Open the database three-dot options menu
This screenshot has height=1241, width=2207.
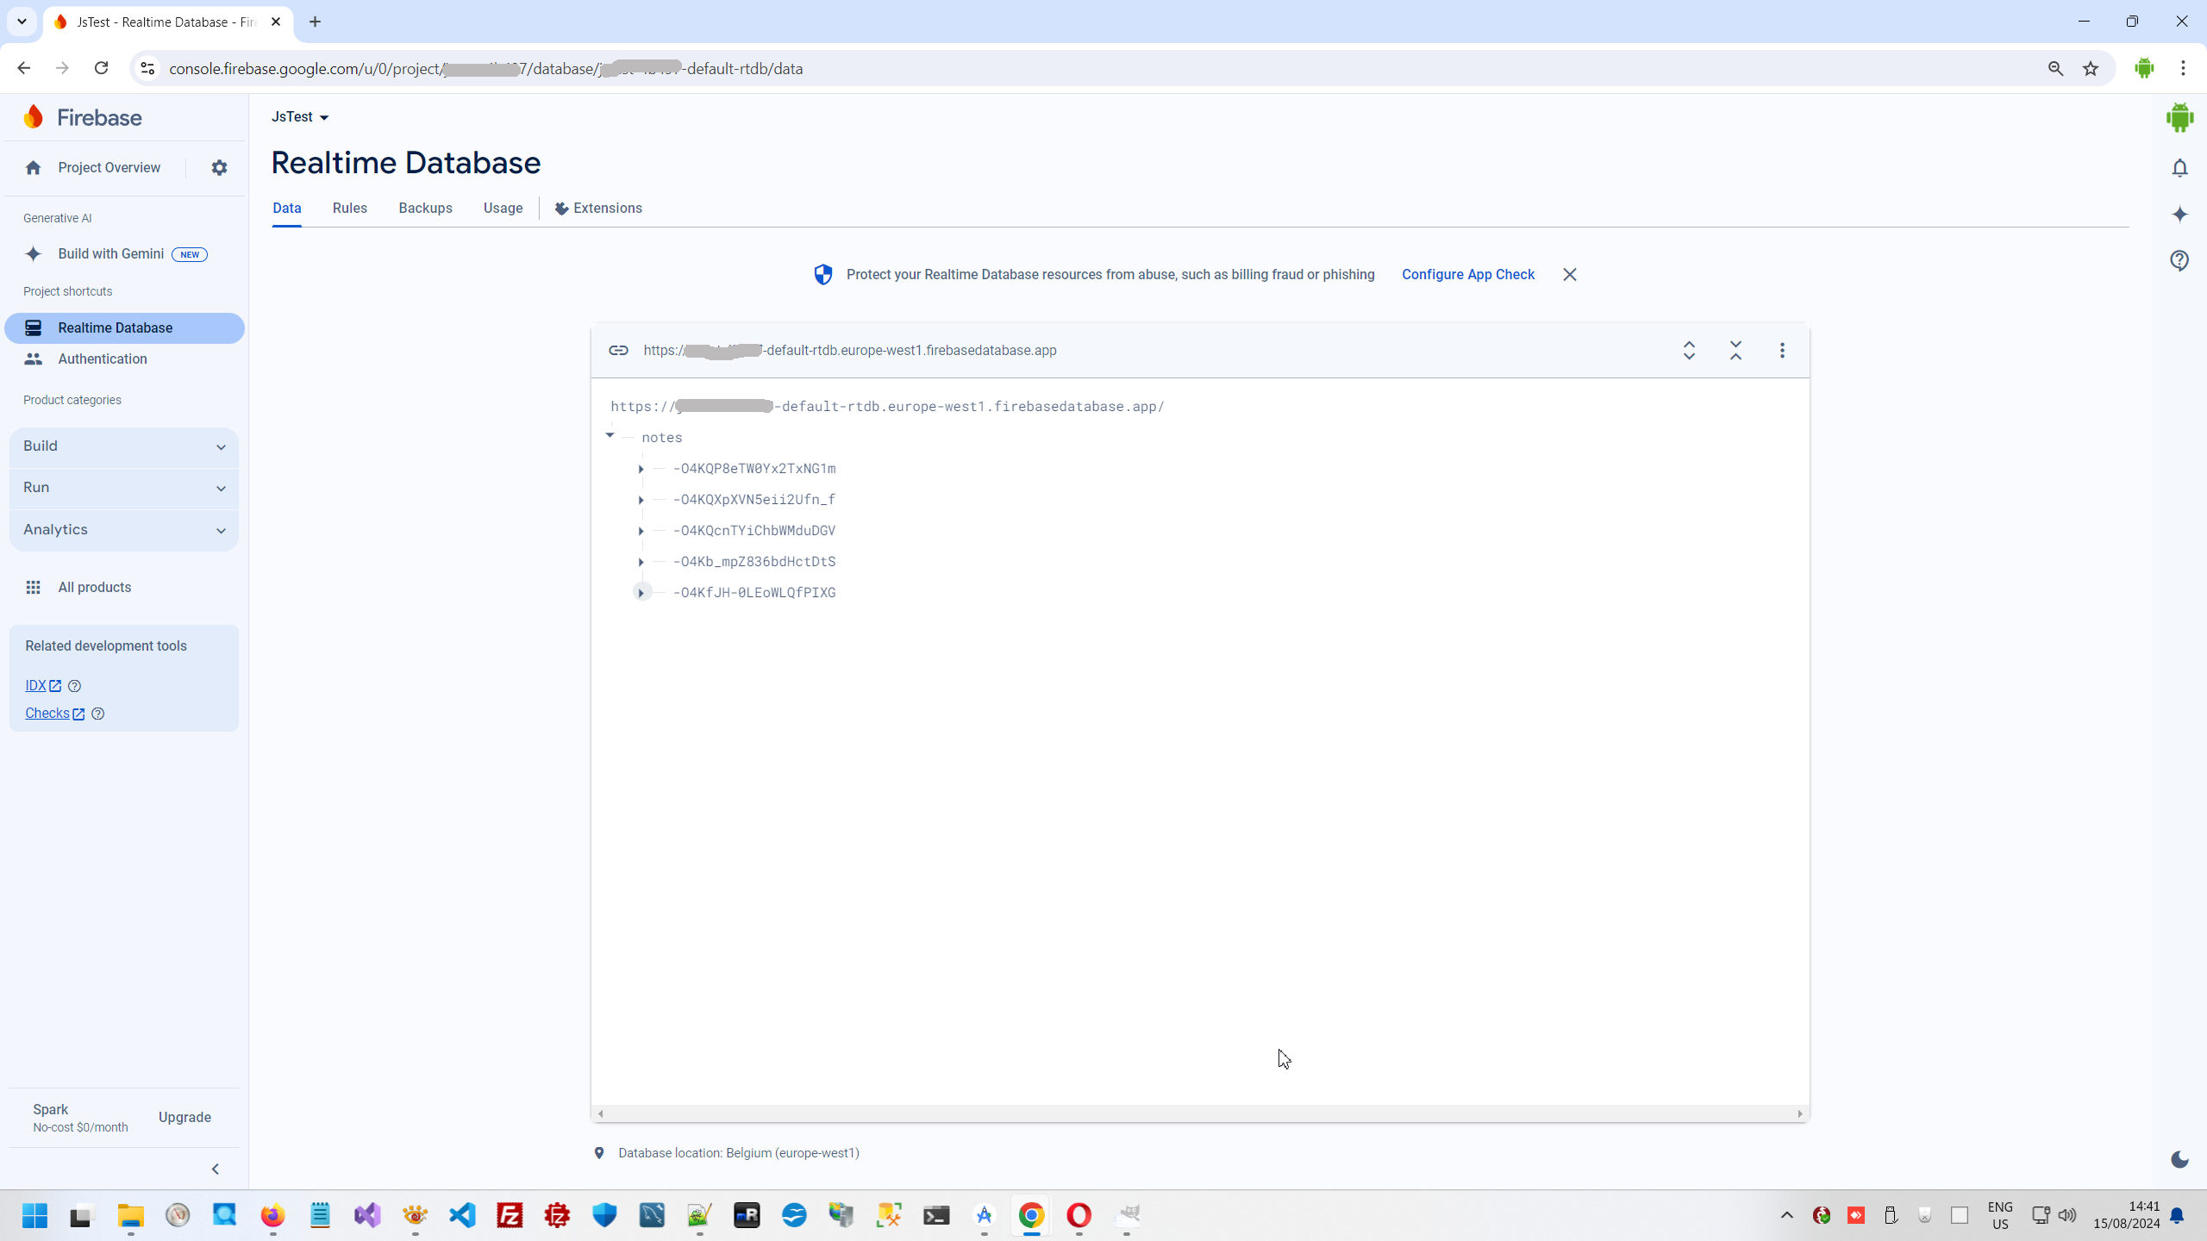(x=1782, y=350)
